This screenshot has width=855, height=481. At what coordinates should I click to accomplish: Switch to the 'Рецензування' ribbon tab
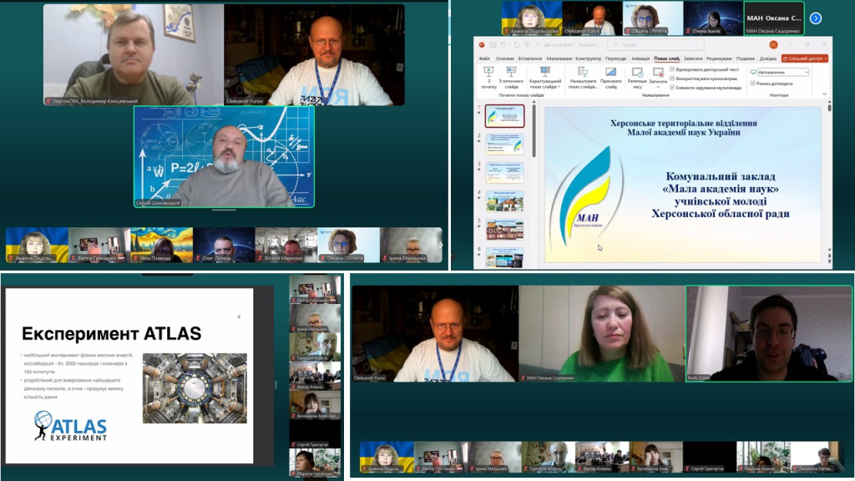point(719,58)
